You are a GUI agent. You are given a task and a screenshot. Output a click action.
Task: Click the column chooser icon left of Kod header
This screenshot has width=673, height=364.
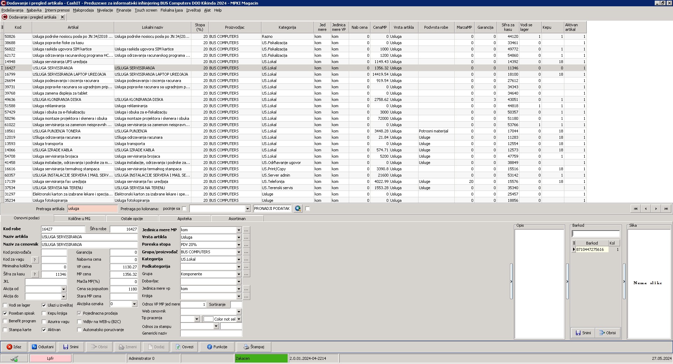(2, 27)
